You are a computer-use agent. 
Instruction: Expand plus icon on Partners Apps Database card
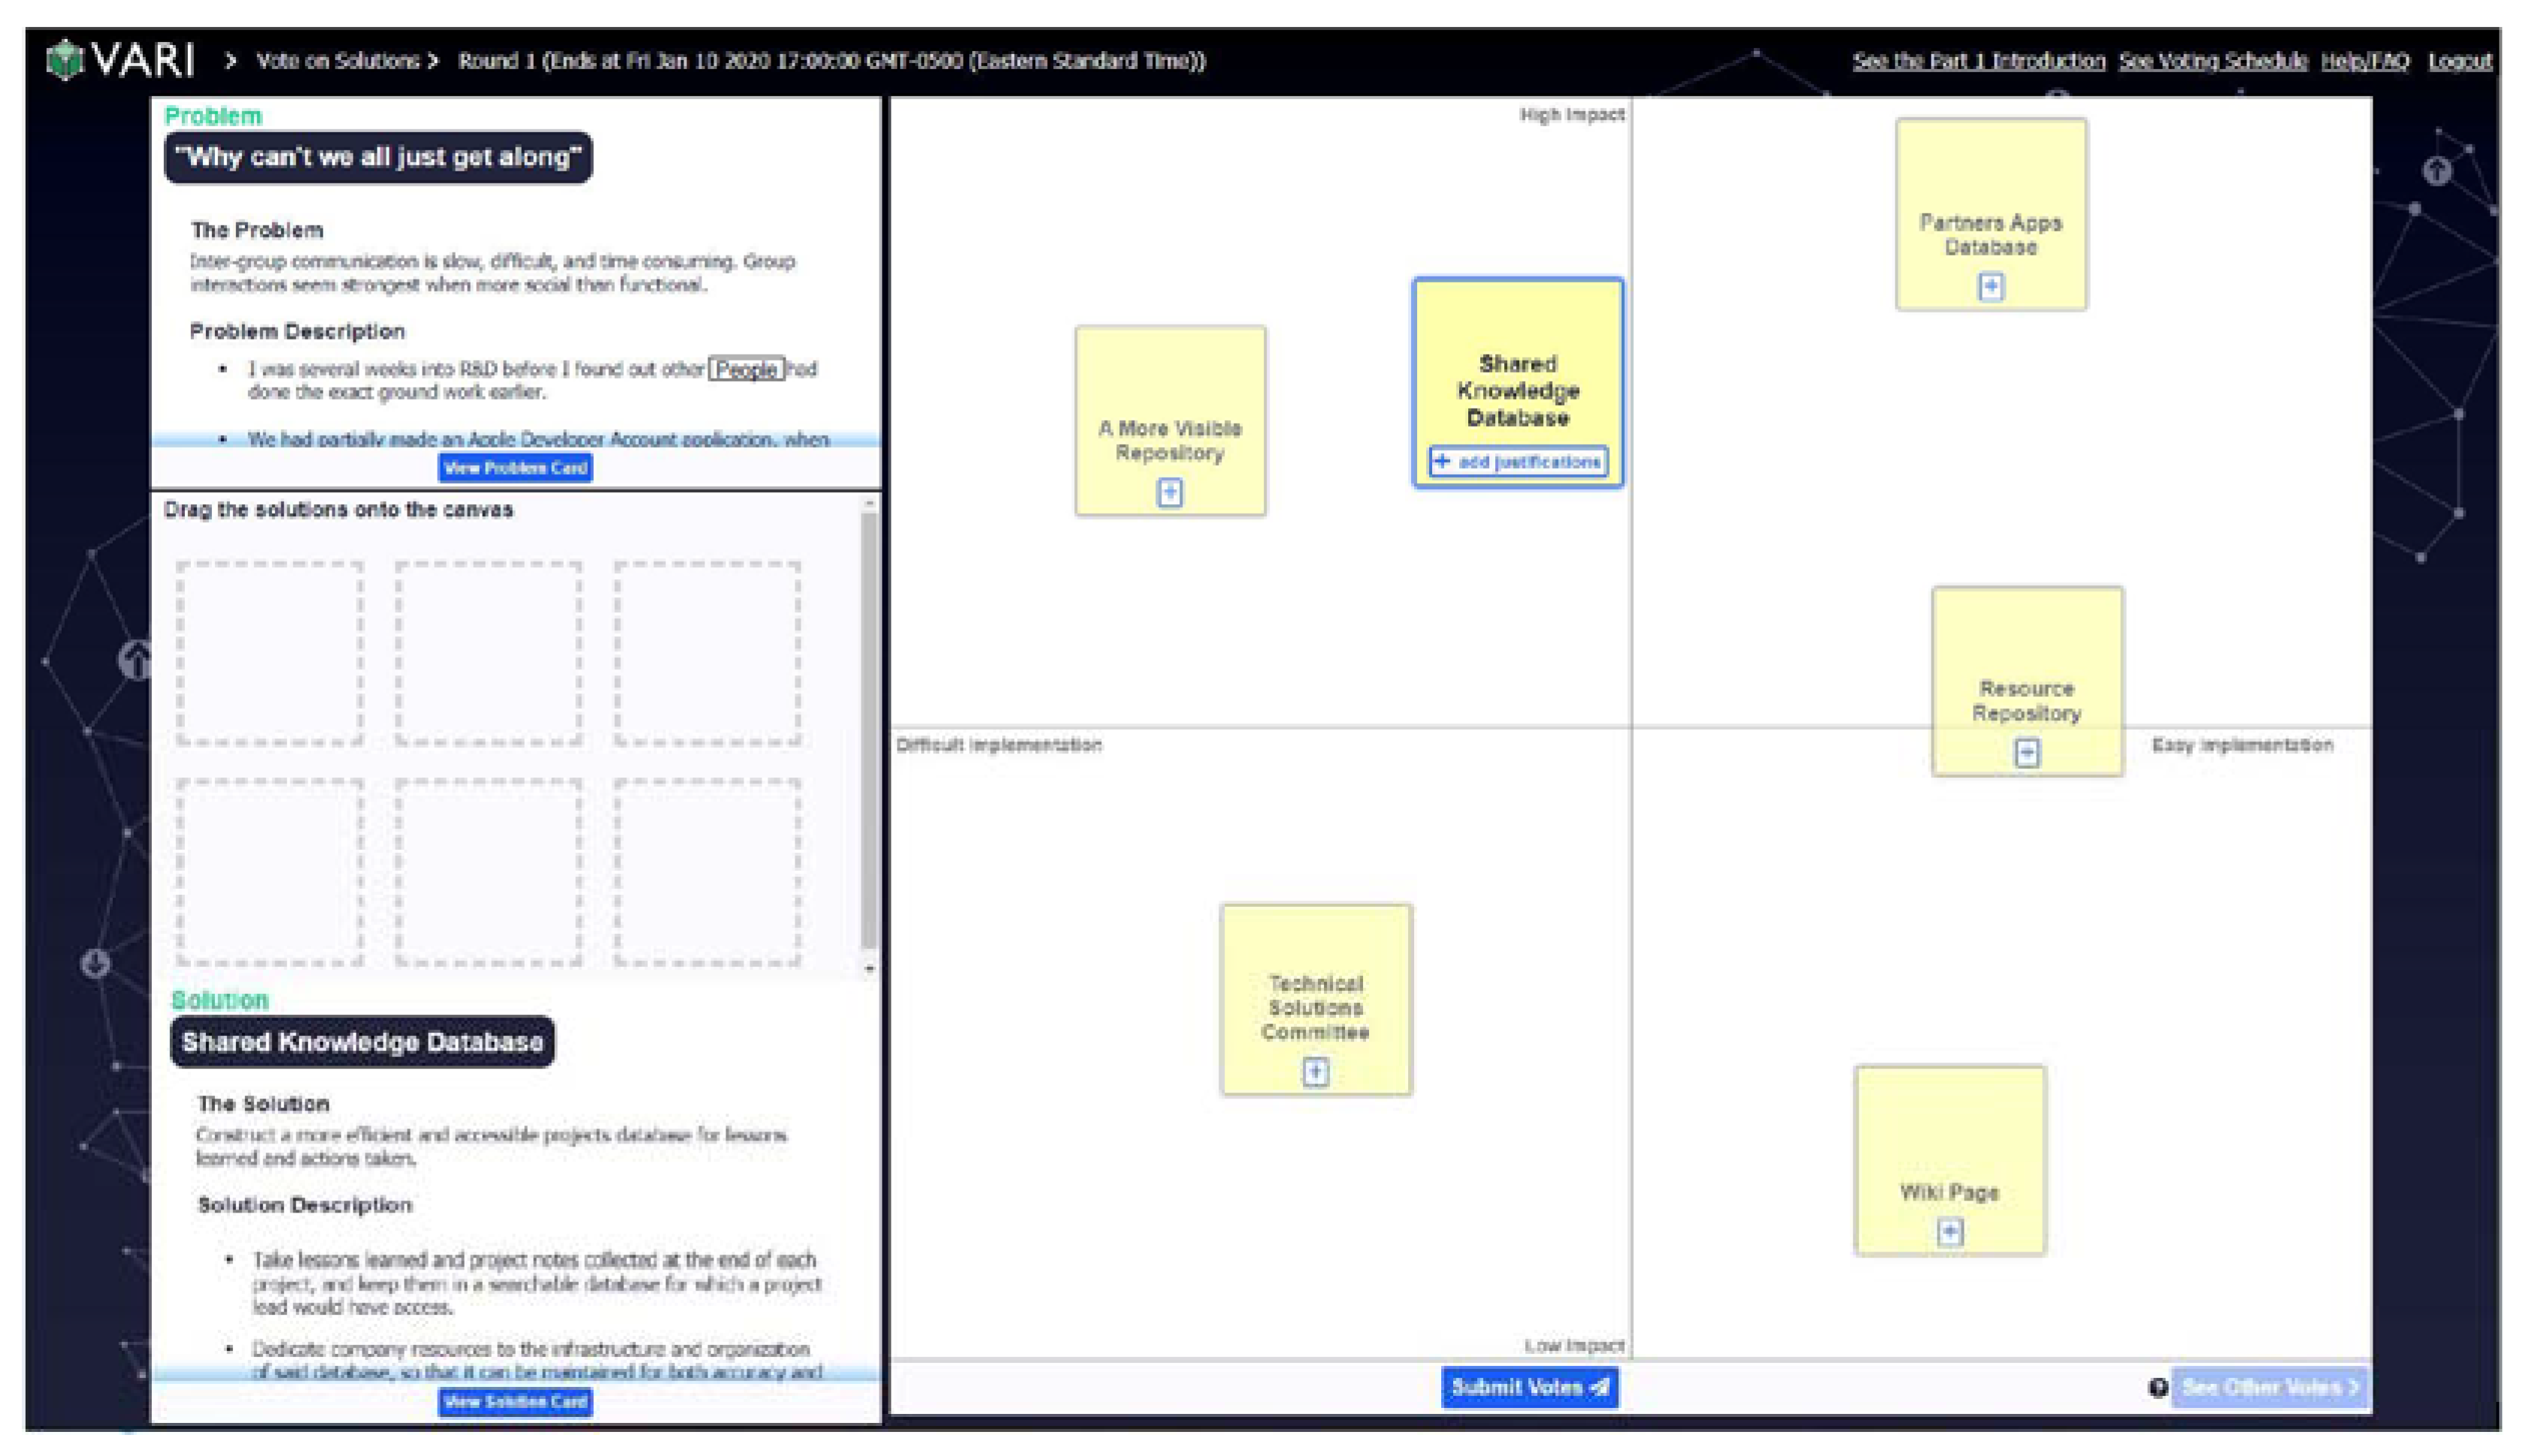tap(1990, 287)
